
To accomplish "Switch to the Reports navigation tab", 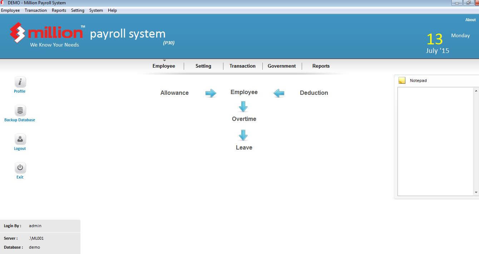I will 321,66.
